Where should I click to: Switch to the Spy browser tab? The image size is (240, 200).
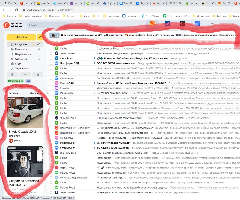(x=109, y=3)
